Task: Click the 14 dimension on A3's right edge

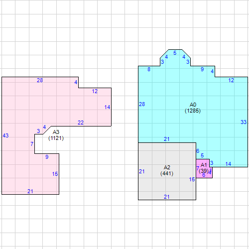Action: [x=107, y=107]
